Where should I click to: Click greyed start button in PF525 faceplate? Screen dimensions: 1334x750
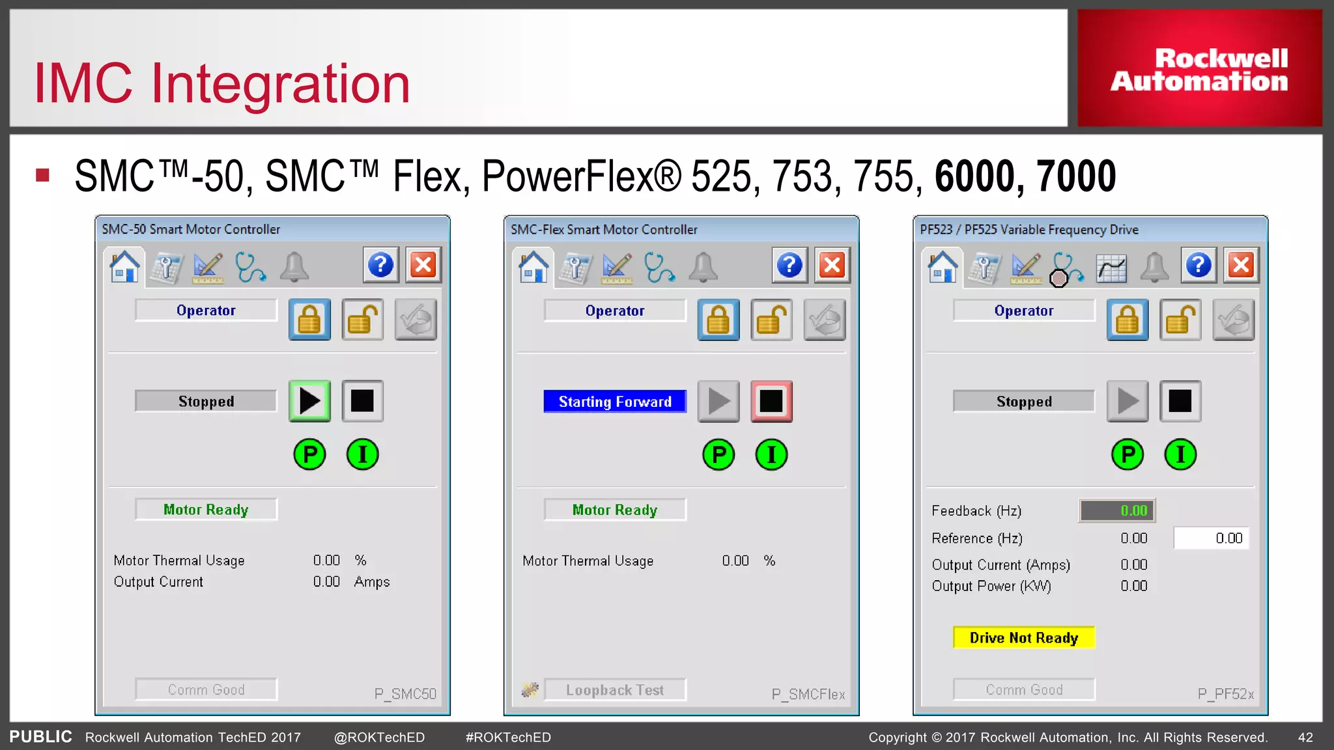tap(1128, 401)
